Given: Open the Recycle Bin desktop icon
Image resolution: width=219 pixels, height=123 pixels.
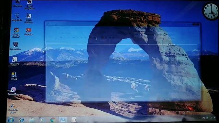Looking at the screenshot, I should (x=17, y=17).
